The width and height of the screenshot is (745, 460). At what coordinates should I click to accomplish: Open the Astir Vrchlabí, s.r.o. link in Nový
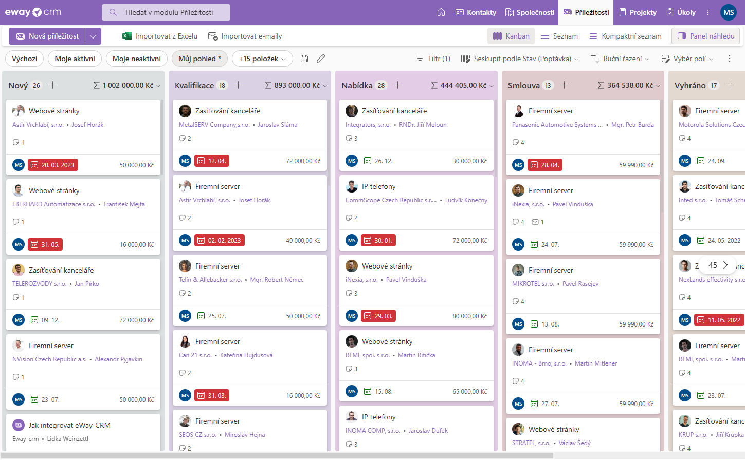pos(38,125)
